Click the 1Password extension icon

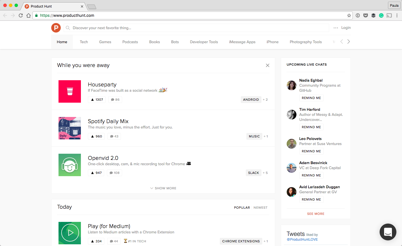(x=358, y=15)
